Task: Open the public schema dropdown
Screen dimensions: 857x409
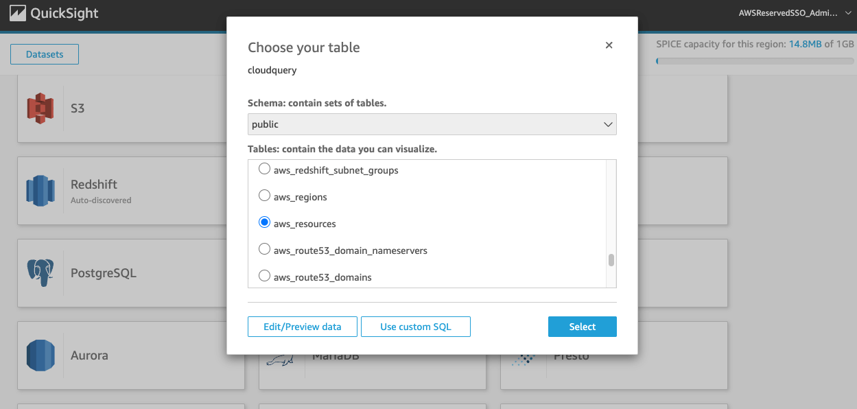Action: [432, 124]
